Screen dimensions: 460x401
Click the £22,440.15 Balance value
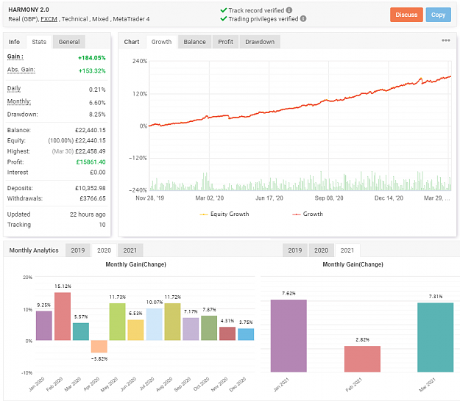(x=91, y=130)
